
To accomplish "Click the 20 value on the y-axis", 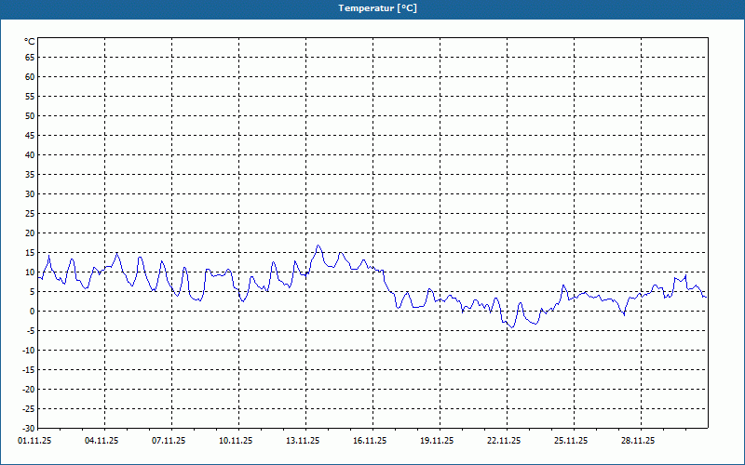I will pos(30,233).
